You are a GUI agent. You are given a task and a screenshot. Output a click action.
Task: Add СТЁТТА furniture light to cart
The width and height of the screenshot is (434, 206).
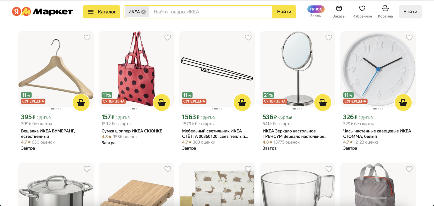coord(242,102)
